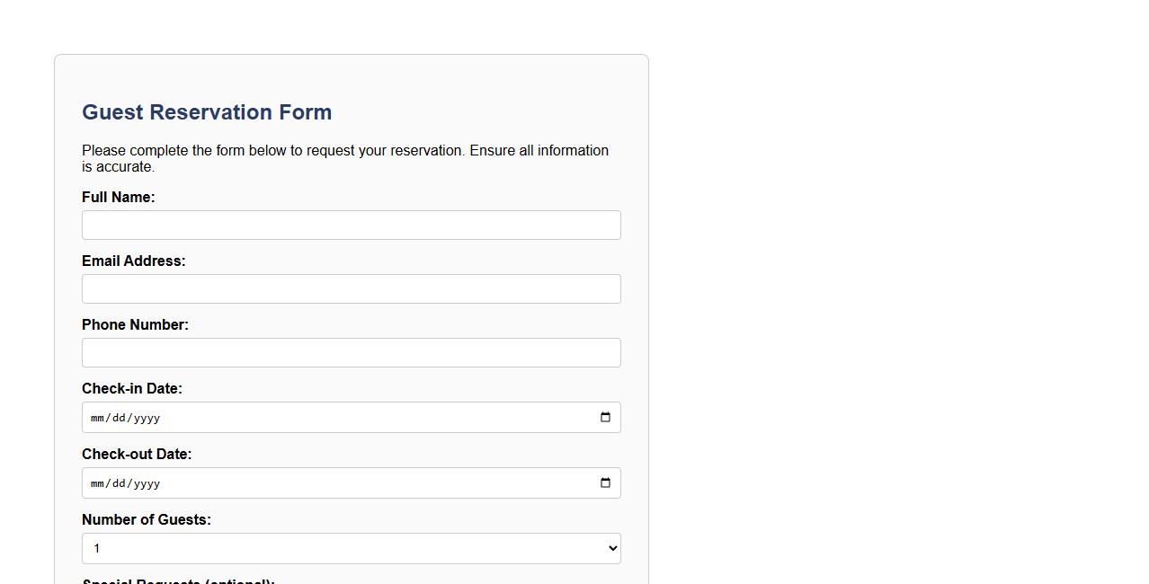The width and height of the screenshot is (1149, 584).
Task: Click the Phone Number input field
Action: (351, 352)
